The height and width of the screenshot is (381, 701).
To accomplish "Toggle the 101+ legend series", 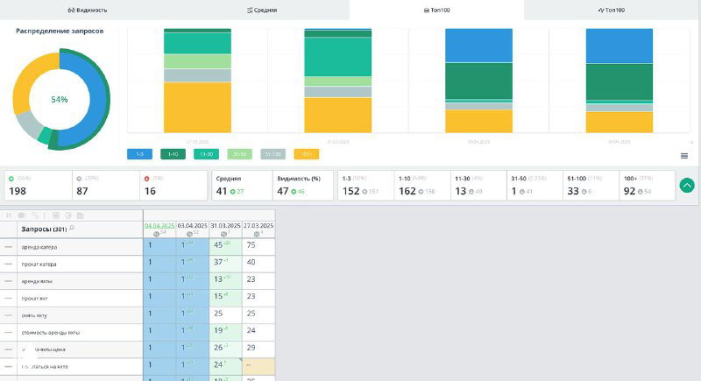I will (306, 154).
